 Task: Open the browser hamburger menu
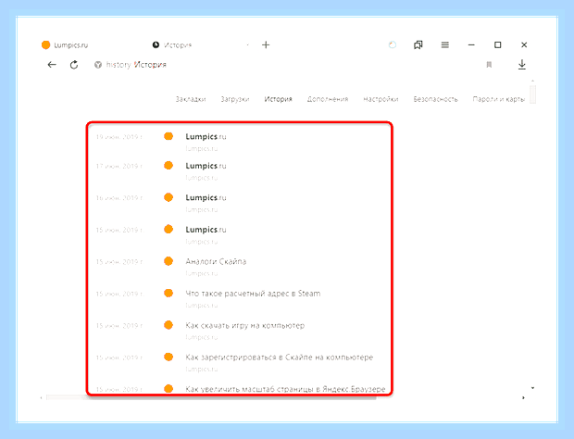pyautogui.click(x=444, y=44)
